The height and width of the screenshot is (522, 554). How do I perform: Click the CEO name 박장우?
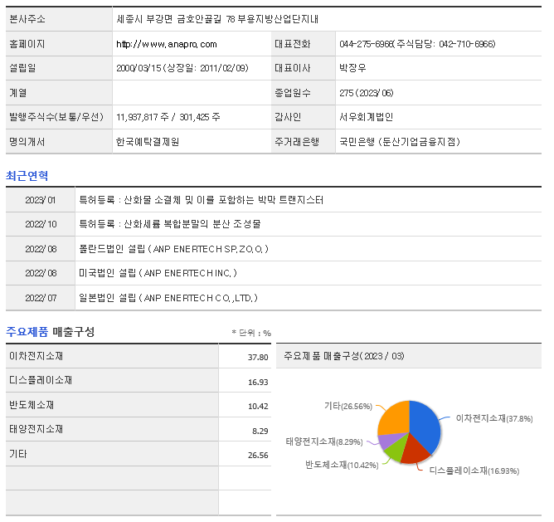pos(352,68)
